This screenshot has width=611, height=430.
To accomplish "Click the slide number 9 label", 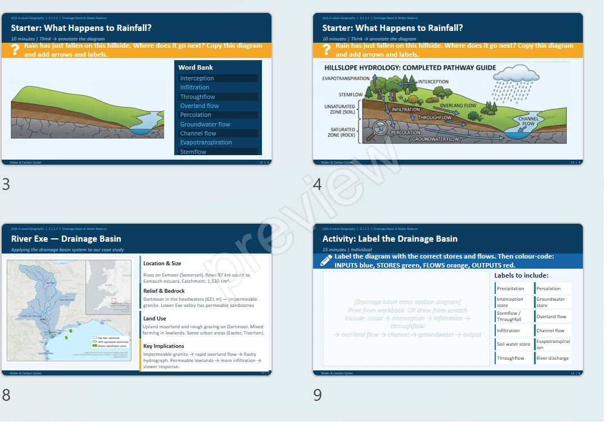I will 318,395.
